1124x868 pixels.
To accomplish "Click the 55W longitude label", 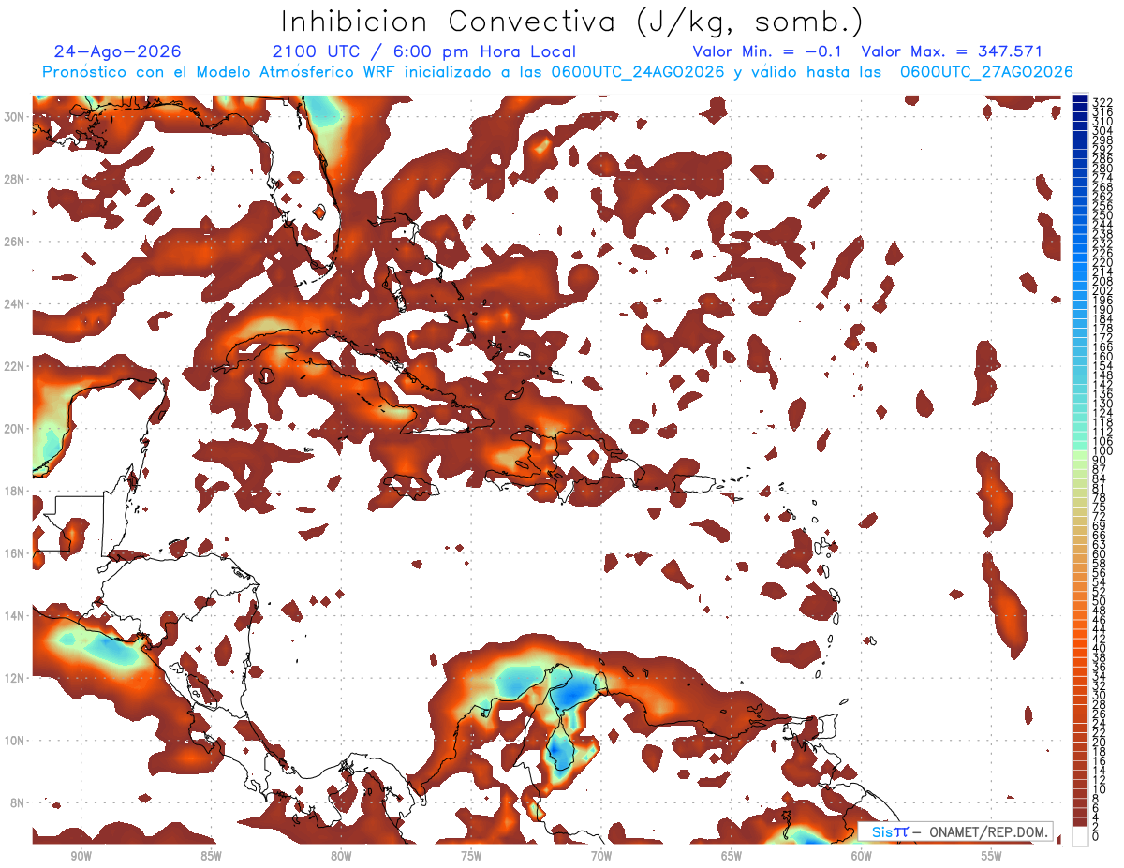I will (992, 856).
